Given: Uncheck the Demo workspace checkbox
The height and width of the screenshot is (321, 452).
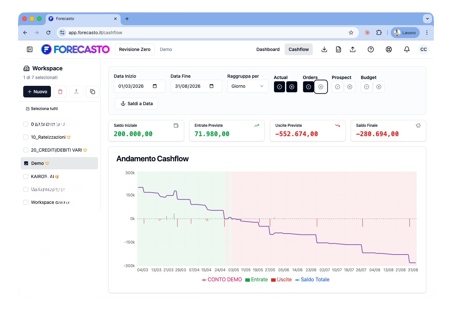Looking at the screenshot, I should tap(26, 163).
